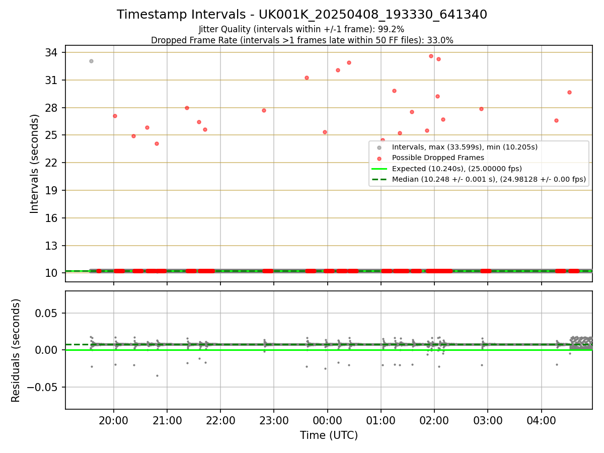The height and width of the screenshot is (453, 604).
Task: Click the dashed green line sample for Median
Action: (379, 179)
